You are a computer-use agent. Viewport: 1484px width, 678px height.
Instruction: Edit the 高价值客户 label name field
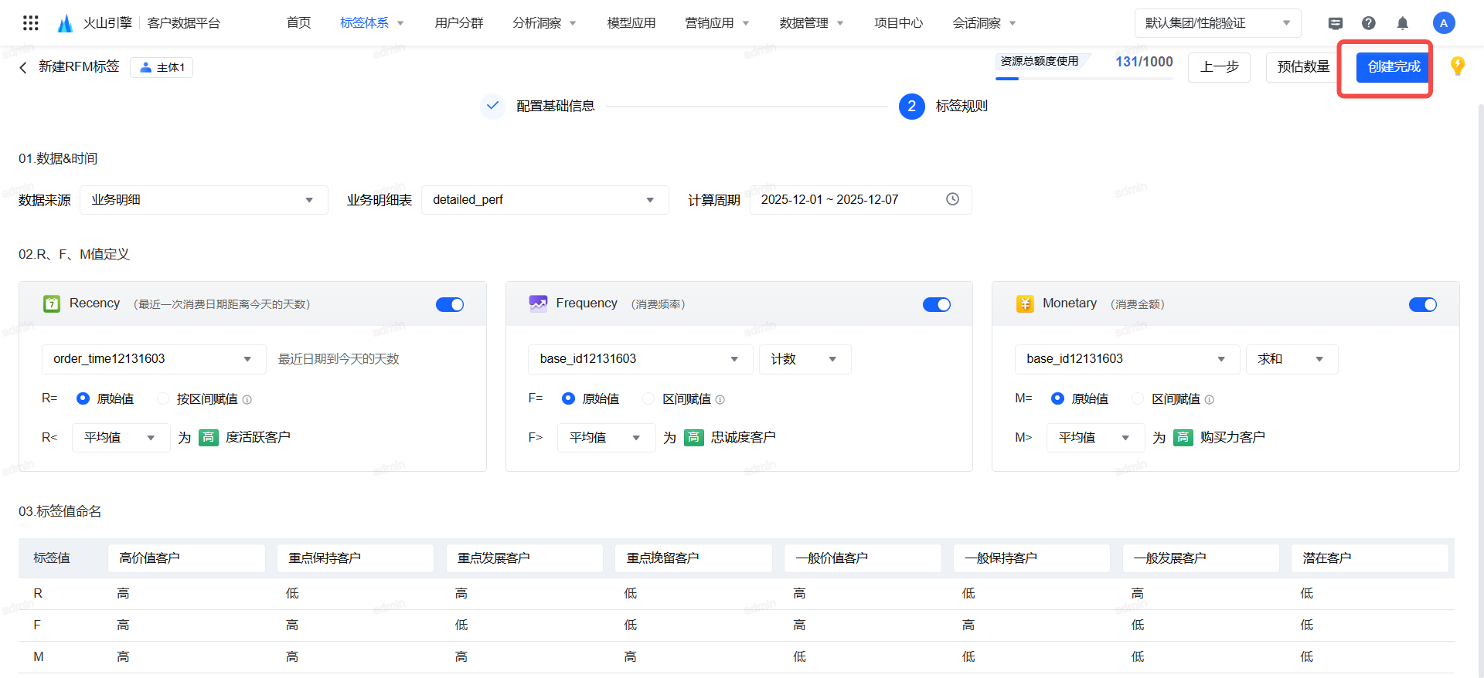pos(185,558)
